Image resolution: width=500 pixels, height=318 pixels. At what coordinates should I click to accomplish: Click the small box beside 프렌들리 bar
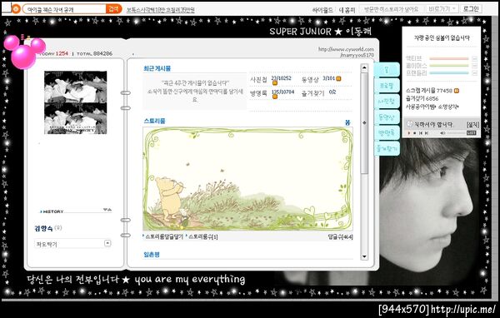pos(474,73)
